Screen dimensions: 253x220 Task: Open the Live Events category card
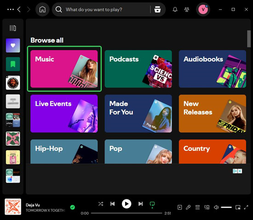pos(64,114)
